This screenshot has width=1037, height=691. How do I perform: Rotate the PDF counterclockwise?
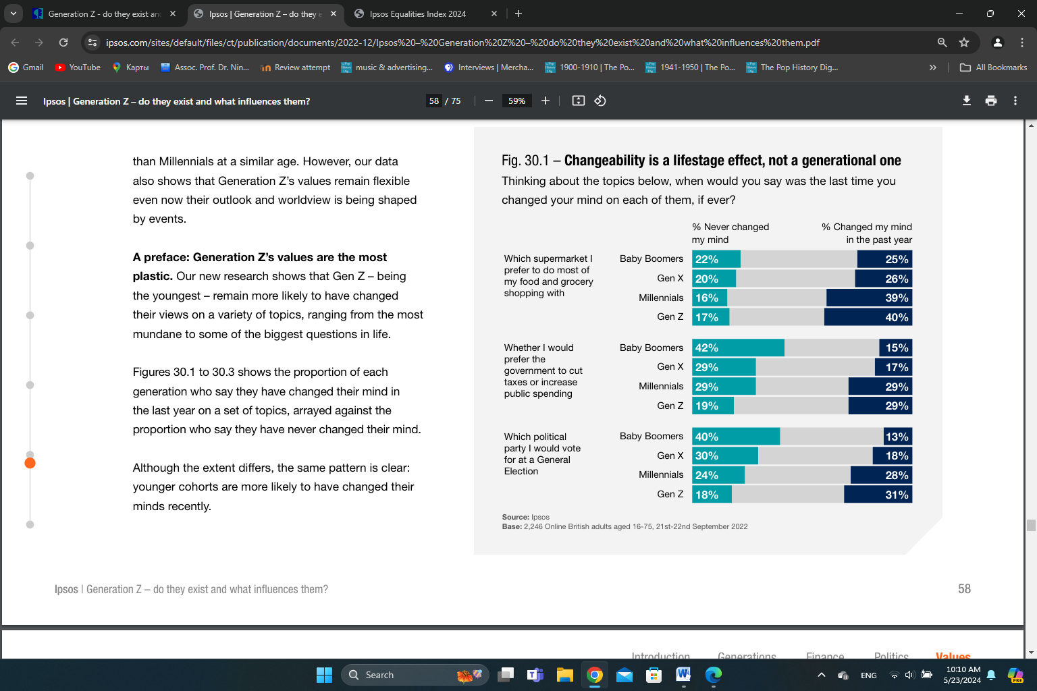coord(600,101)
